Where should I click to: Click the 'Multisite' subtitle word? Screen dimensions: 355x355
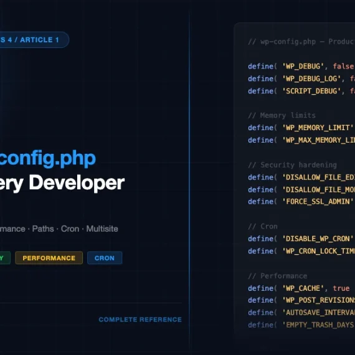(x=102, y=229)
